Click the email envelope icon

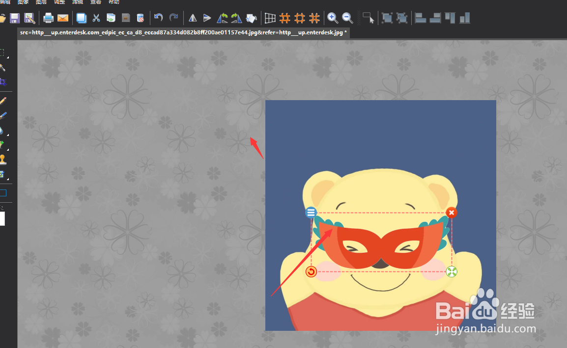(62, 18)
